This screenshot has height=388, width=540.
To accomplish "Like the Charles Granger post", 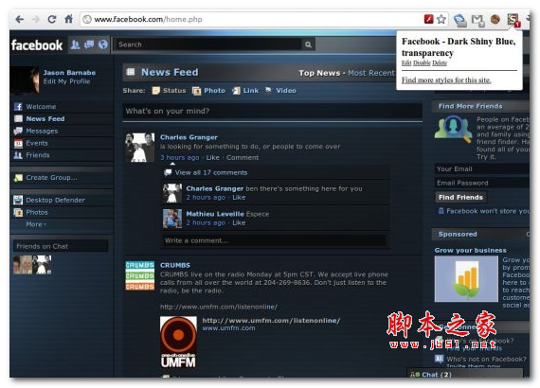I will point(212,157).
